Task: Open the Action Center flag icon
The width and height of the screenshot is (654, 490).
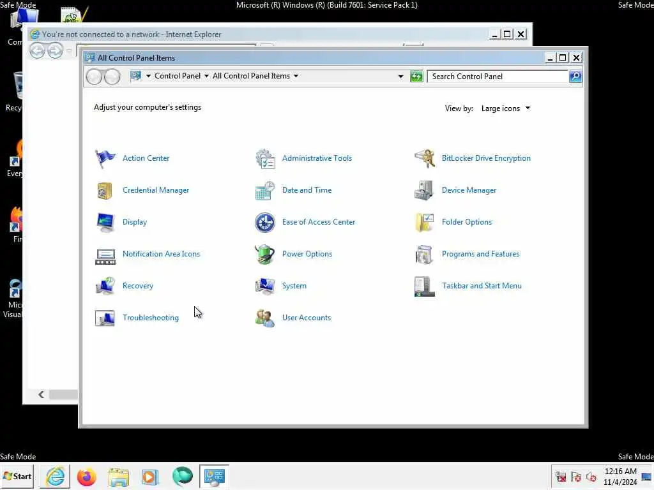Action: 105,158
